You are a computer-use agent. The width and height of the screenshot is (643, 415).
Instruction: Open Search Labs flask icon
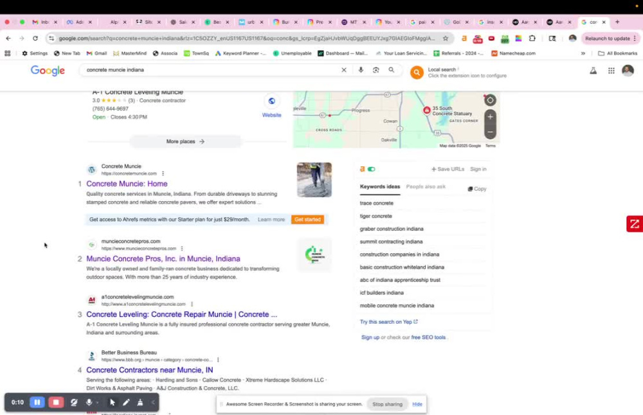click(593, 71)
